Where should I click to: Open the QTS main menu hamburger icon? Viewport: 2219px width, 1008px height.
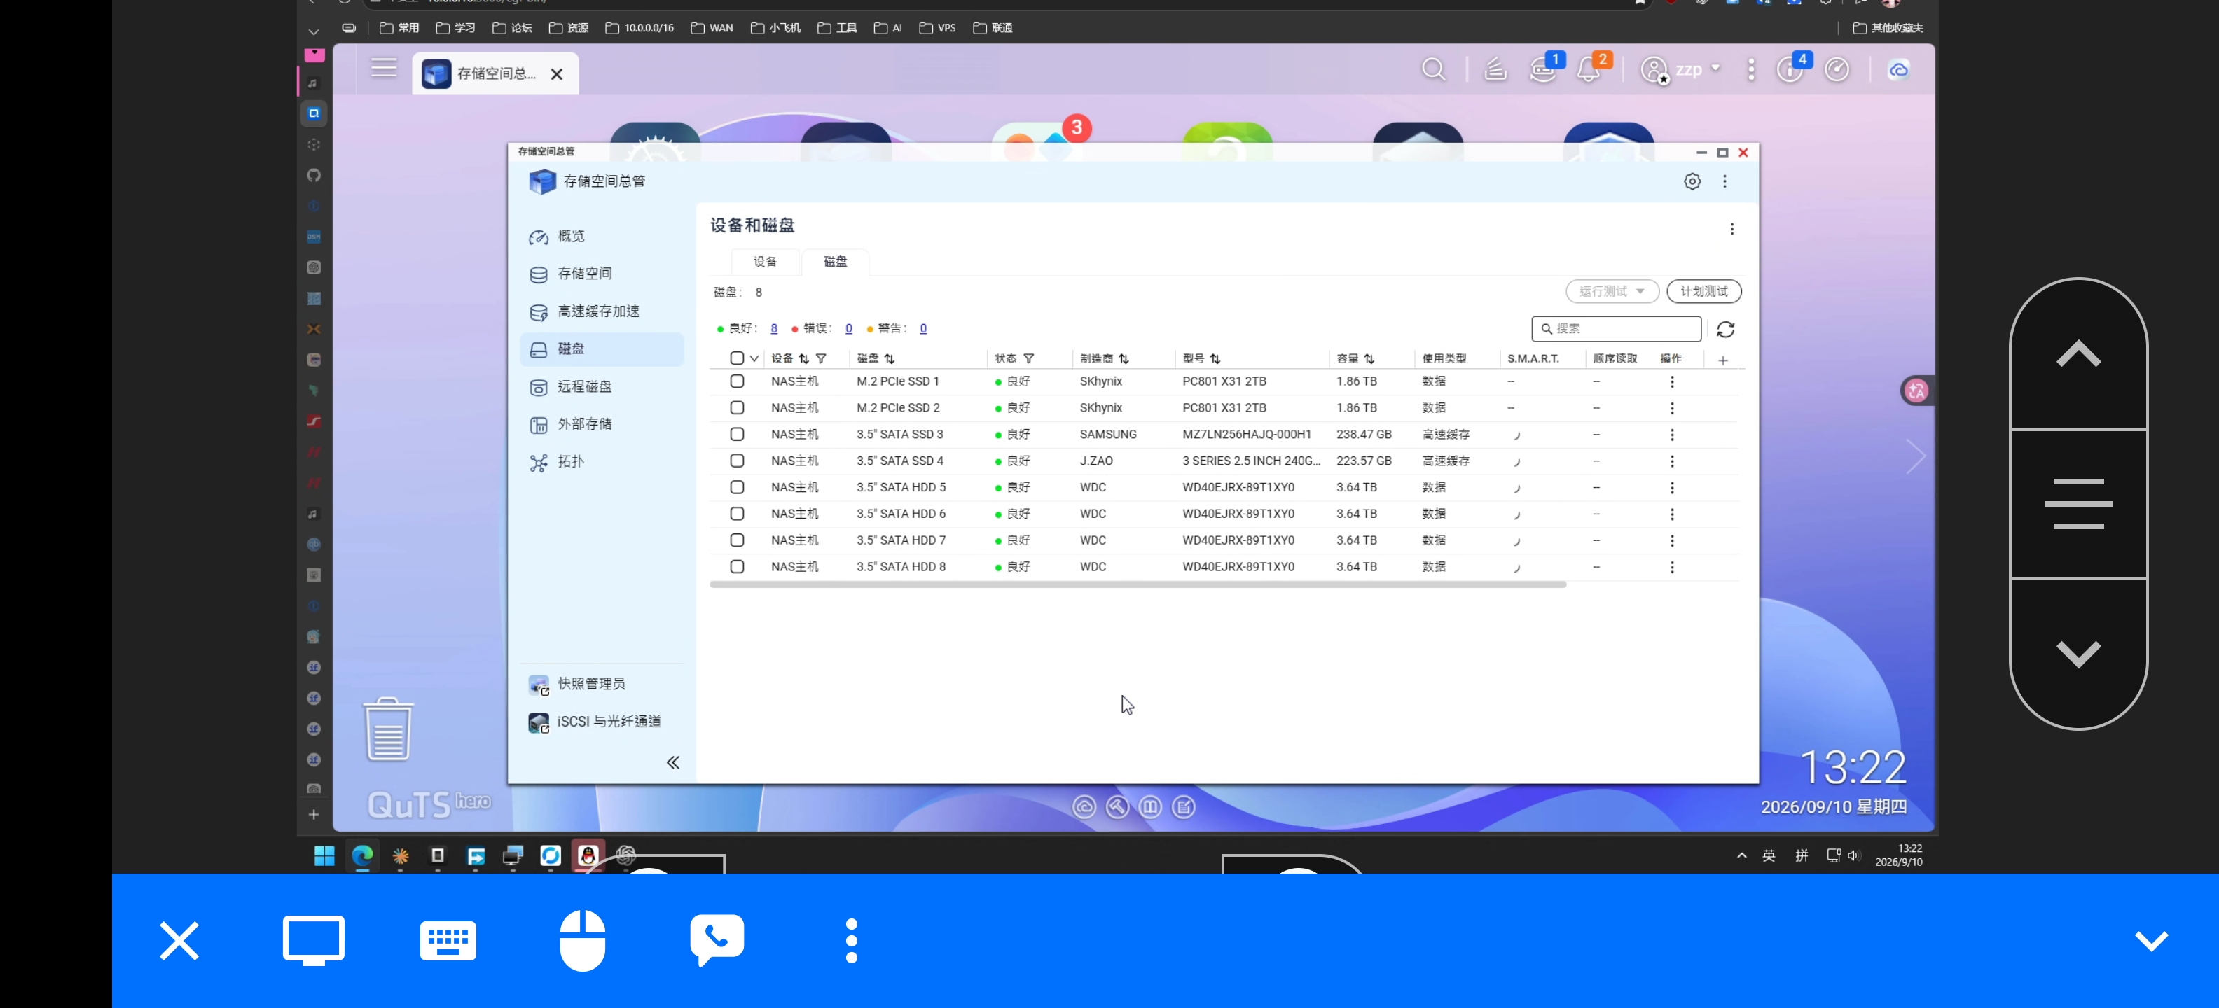point(383,68)
